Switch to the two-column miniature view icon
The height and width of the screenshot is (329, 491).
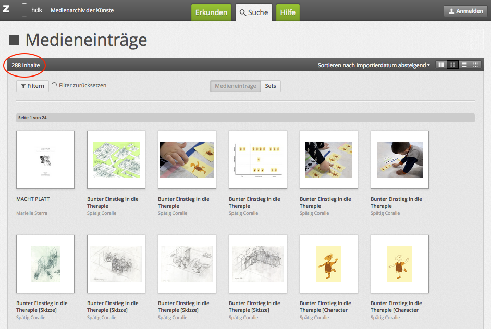pos(441,65)
